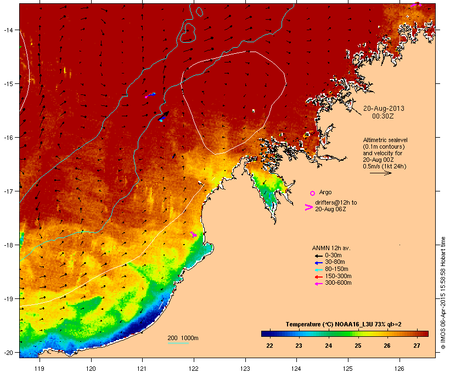Click the colour bar tick label '26'
This screenshot has width=450, height=373.
[387, 346]
